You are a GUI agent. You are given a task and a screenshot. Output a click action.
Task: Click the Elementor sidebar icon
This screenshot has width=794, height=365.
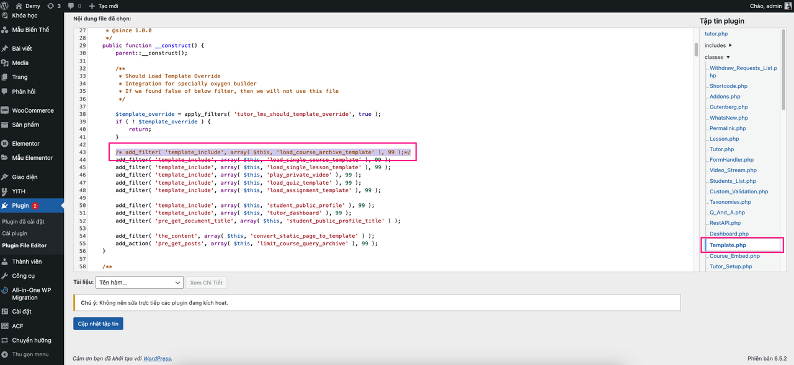(5, 144)
